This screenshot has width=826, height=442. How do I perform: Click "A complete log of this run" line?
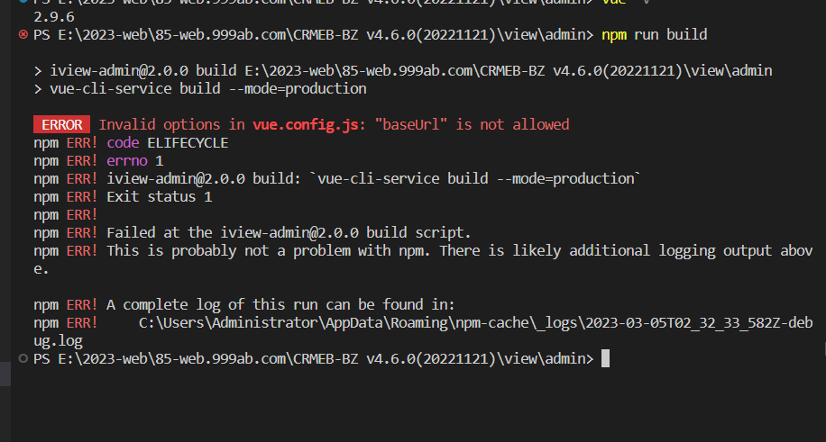280,304
